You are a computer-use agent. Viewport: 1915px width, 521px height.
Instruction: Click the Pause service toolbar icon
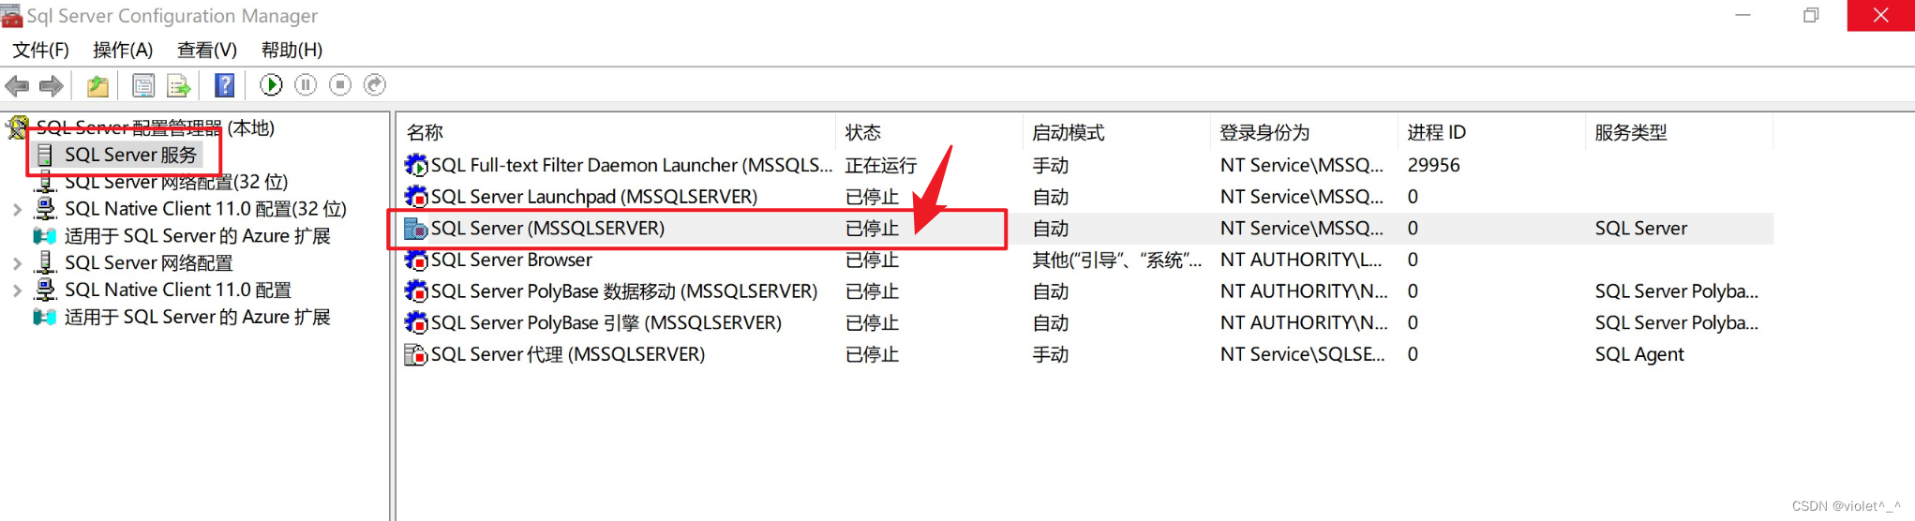click(306, 85)
